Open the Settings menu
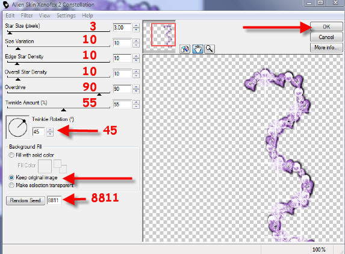Image resolution: width=345 pixels, height=254 pixels. [x=66, y=16]
